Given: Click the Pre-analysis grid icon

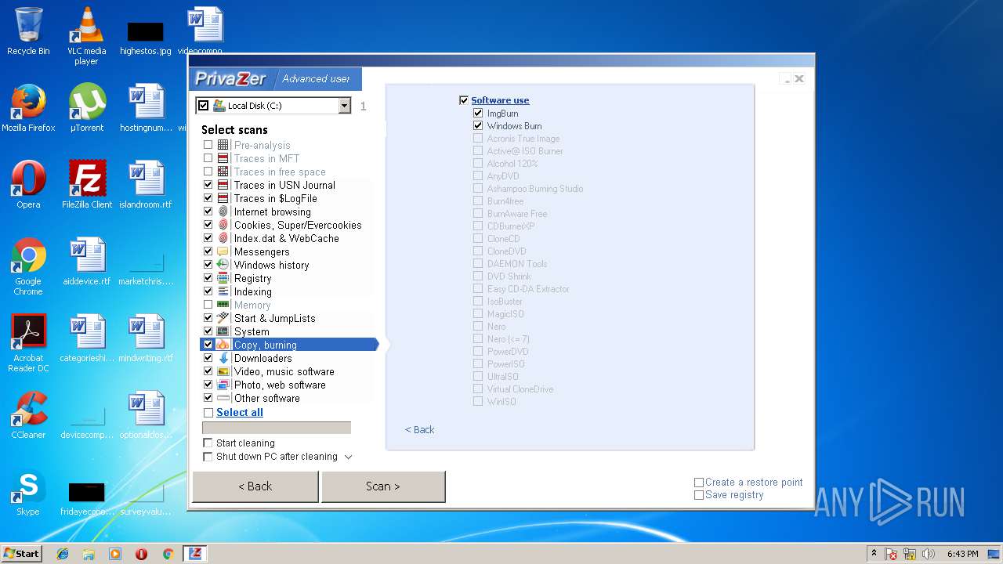Looking at the screenshot, I should pyautogui.click(x=223, y=145).
